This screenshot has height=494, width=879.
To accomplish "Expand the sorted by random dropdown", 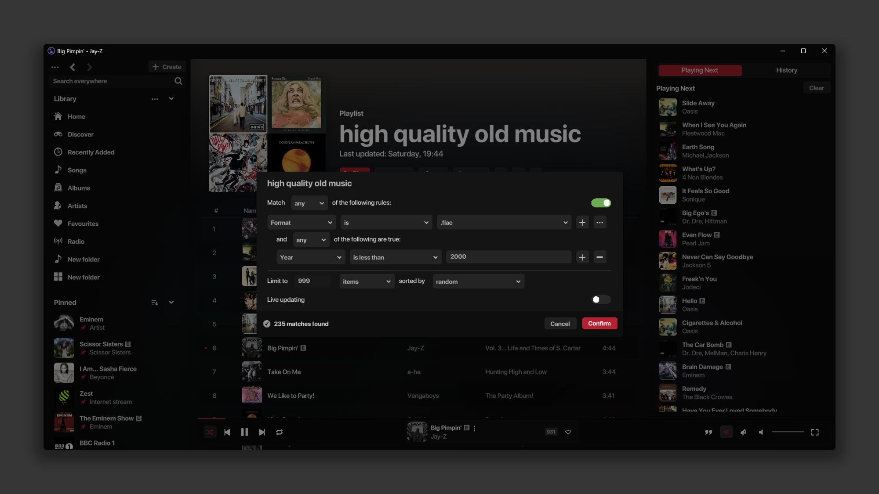I will [478, 281].
